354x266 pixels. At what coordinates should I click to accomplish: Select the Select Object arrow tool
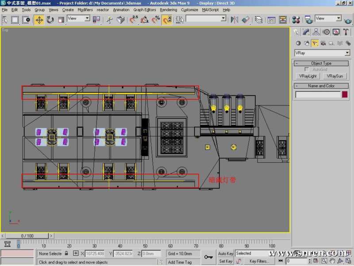5,20
